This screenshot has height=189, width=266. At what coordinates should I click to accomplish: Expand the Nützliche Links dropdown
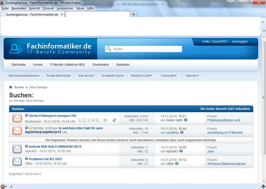coord(141,75)
